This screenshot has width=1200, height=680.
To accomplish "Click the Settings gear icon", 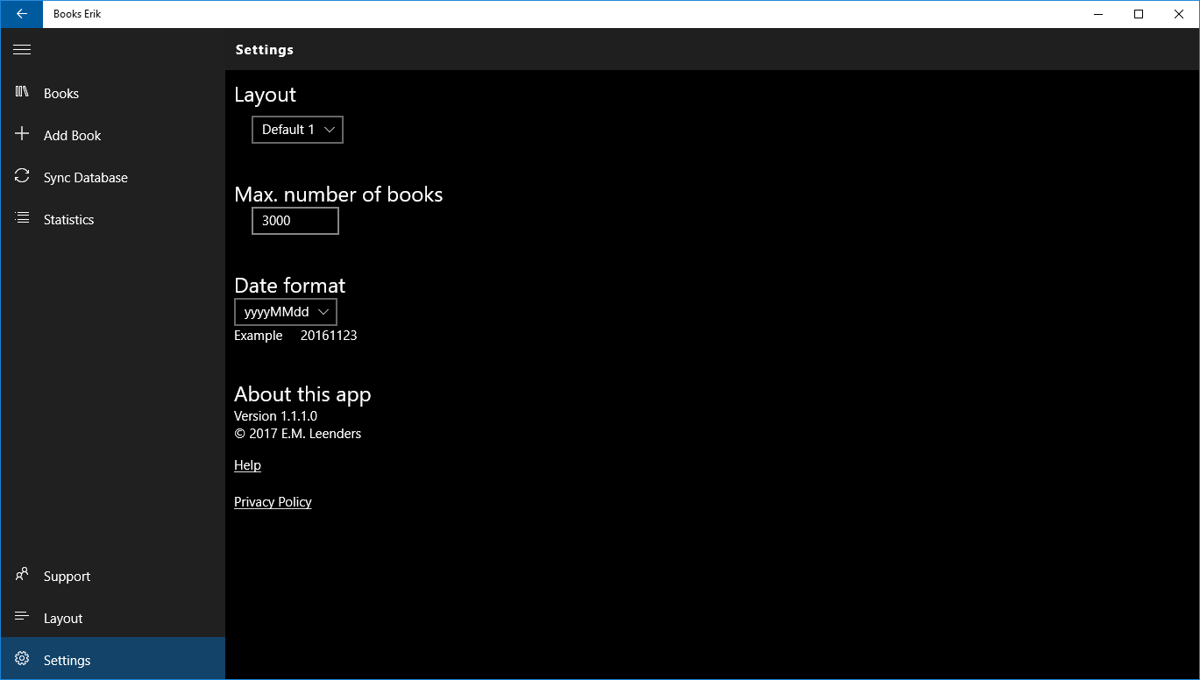I will click(x=22, y=659).
